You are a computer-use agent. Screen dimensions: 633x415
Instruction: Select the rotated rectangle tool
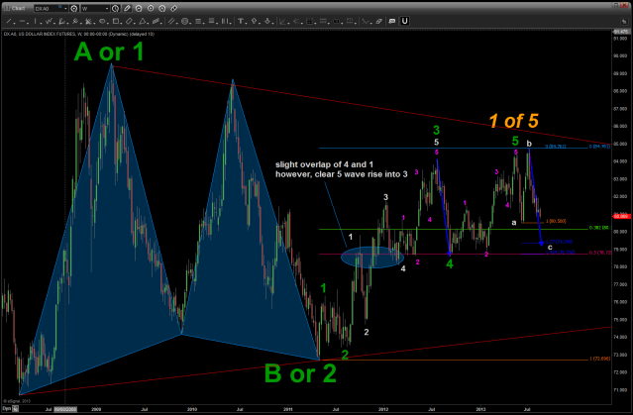129,21
